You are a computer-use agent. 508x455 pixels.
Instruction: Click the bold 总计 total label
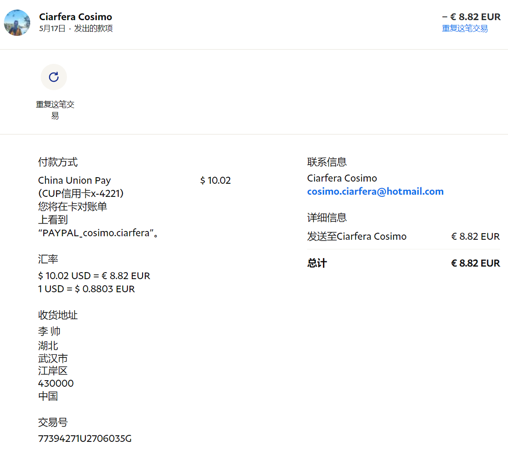click(x=317, y=263)
